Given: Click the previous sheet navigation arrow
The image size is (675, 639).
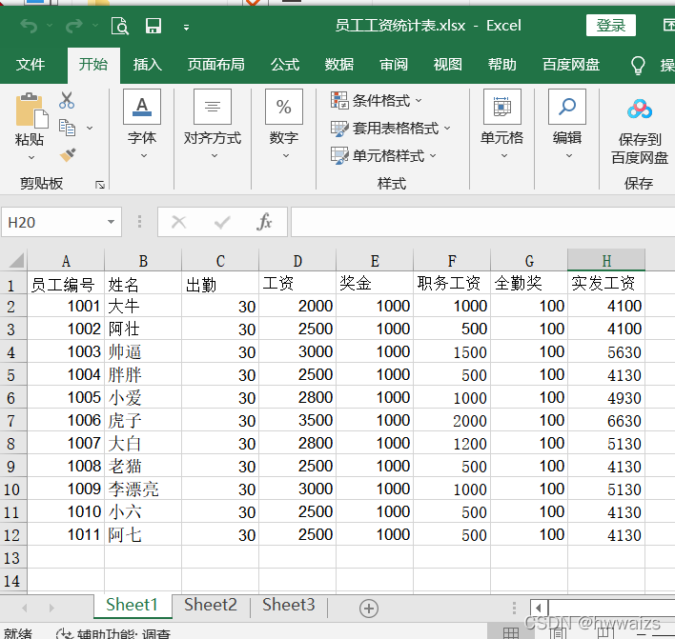Looking at the screenshot, I should pos(25,608).
